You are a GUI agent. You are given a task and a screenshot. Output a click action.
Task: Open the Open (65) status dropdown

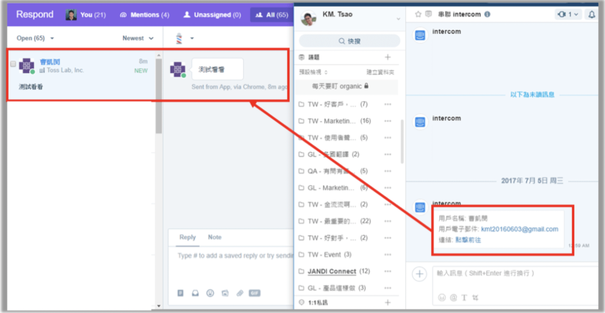[35, 38]
